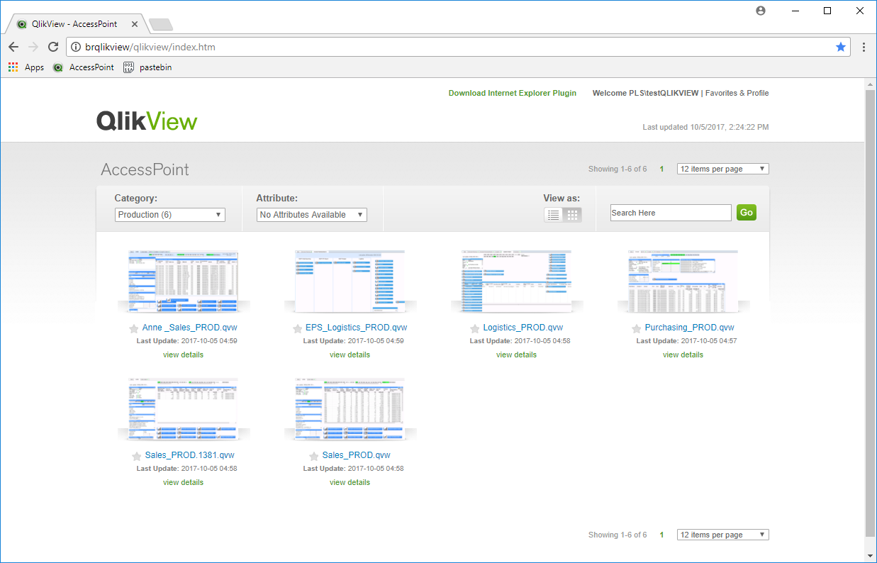Click the top Showing 1-6 of 6 text

[x=618, y=169]
